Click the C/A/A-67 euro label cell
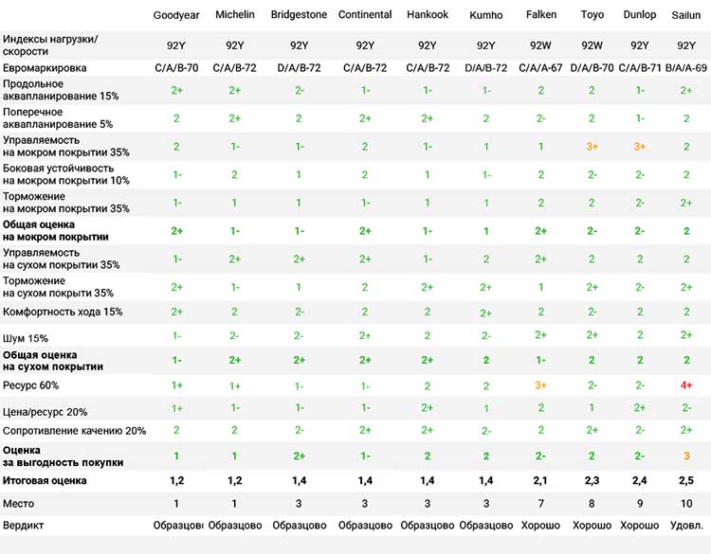Image resolution: width=711 pixels, height=554 pixels. point(541,68)
